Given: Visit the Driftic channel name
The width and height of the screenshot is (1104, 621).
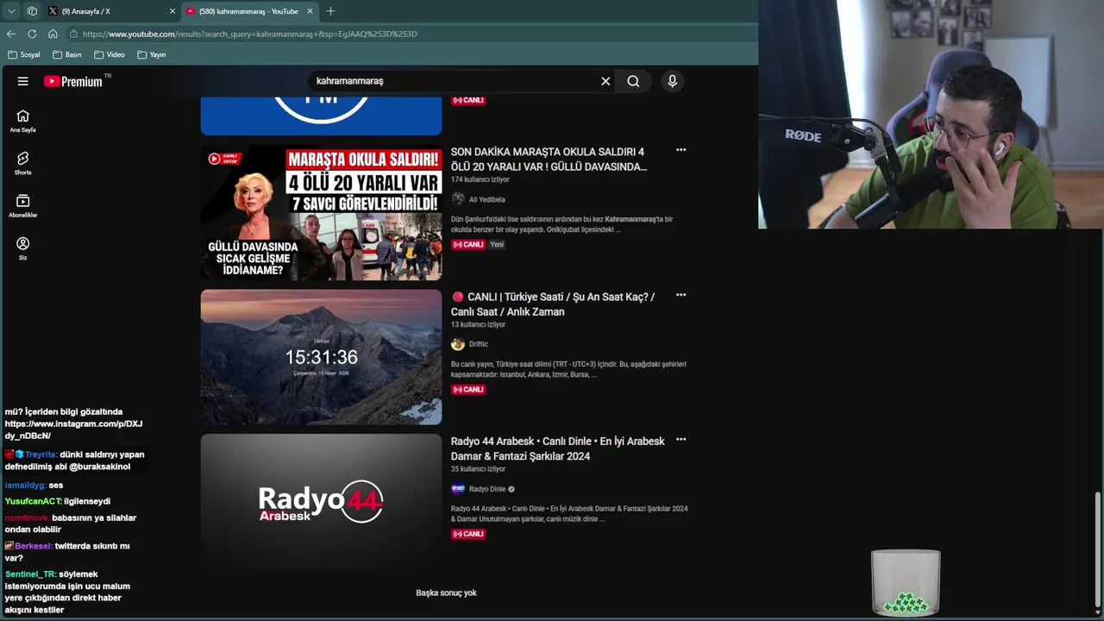Looking at the screenshot, I should tap(479, 344).
